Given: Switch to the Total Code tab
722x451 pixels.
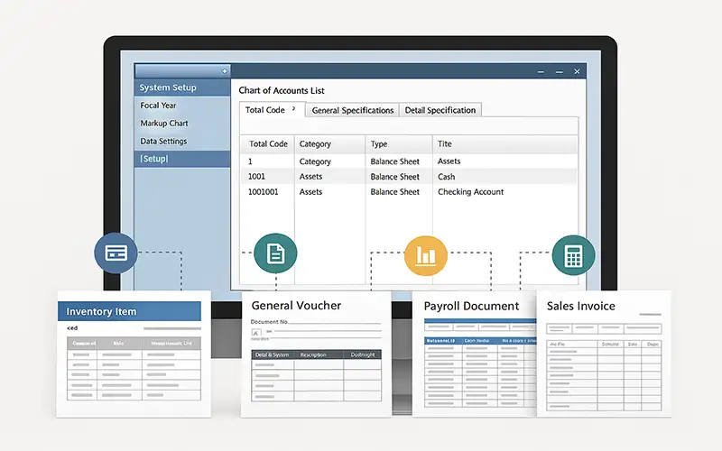Looking at the screenshot, I should 265,110.
